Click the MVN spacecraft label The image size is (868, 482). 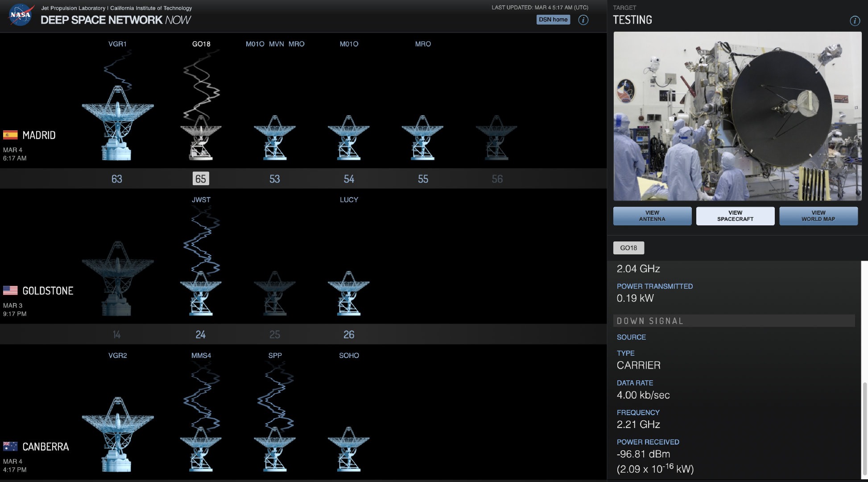click(277, 44)
